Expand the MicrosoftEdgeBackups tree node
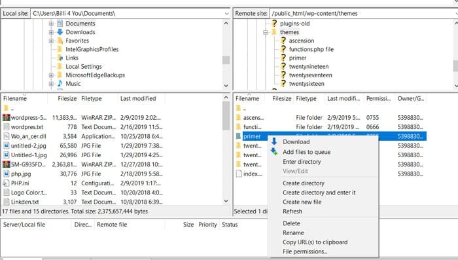Screen dimensions: 458x260 (x=51, y=75)
